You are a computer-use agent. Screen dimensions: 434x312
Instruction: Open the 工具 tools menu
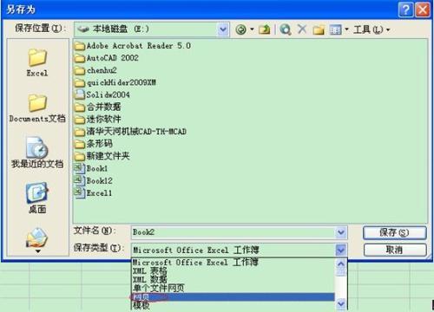(x=372, y=29)
